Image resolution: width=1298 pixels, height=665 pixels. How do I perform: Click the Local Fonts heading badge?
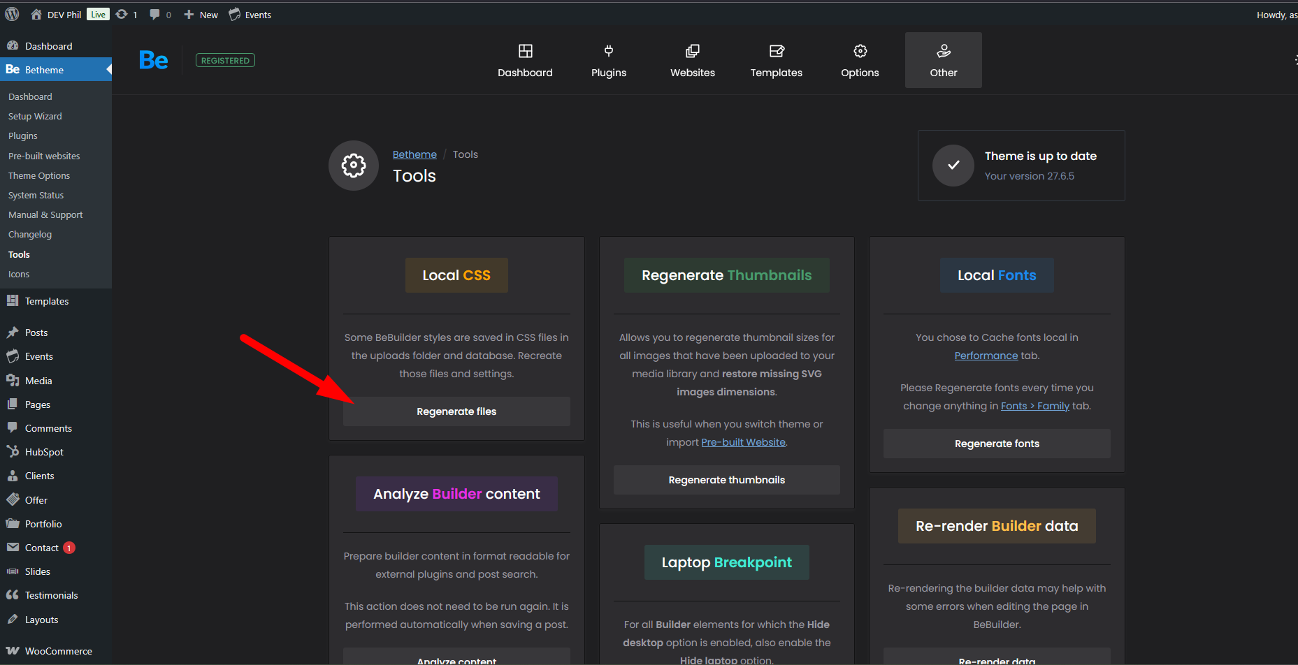[x=997, y=275]
